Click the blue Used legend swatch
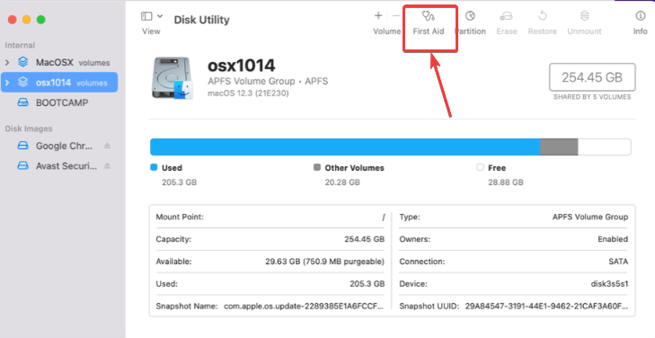The width and height of the screenshot is (655, 338). point(154,167)
